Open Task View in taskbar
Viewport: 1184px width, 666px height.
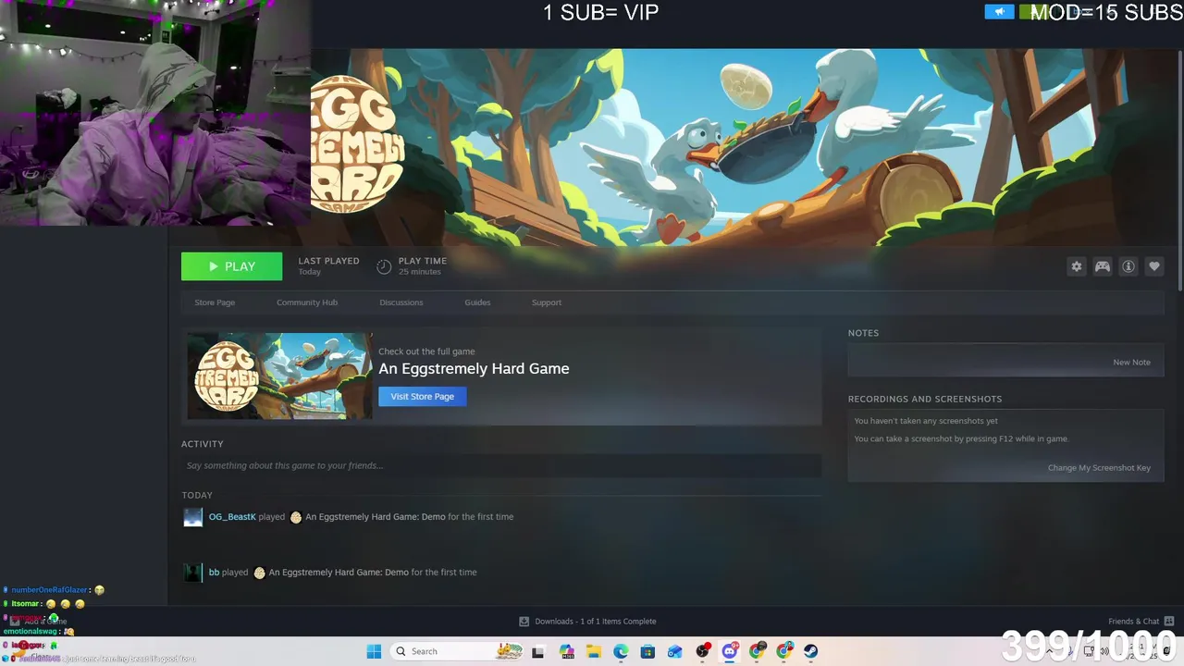point(538,651)
